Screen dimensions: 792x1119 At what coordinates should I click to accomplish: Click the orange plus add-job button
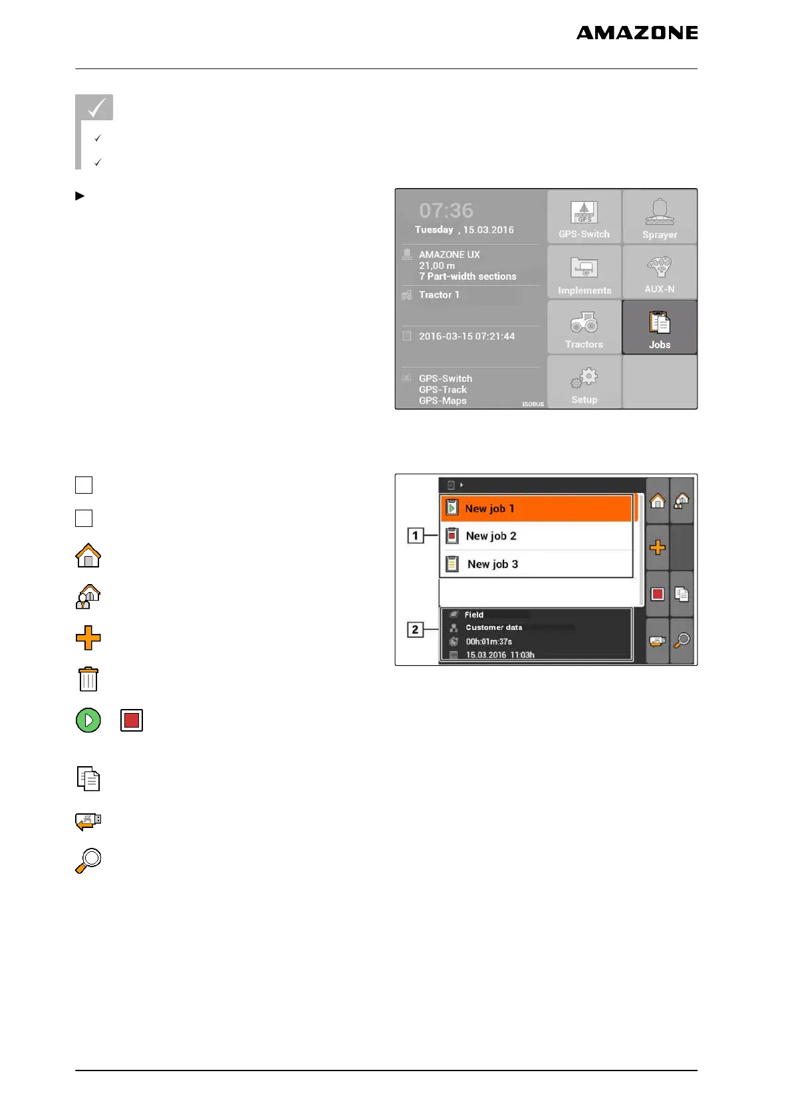click(658, 547)
